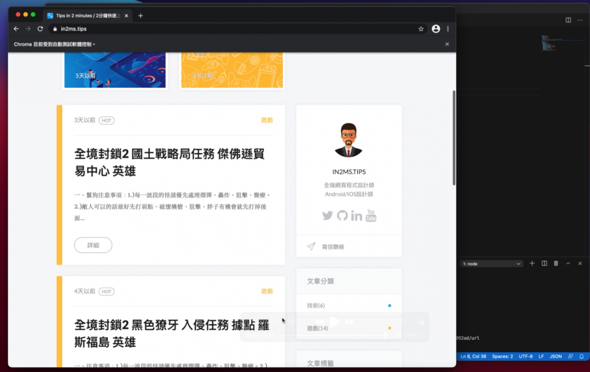
Task: Click the author avatar image
Action: (x=349, y=140)
